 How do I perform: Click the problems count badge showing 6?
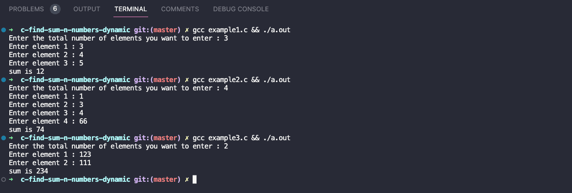pyautogui.click(x=55, y=9)
